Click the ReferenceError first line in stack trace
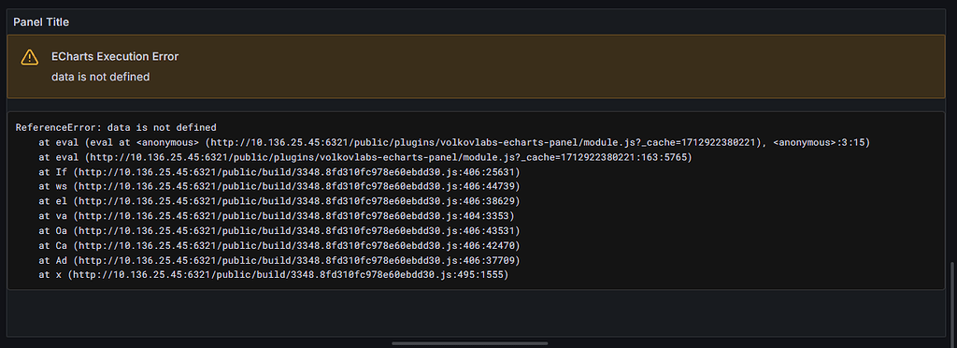The height and width of the screenshot is (348, 957). (x=116, y=127)
